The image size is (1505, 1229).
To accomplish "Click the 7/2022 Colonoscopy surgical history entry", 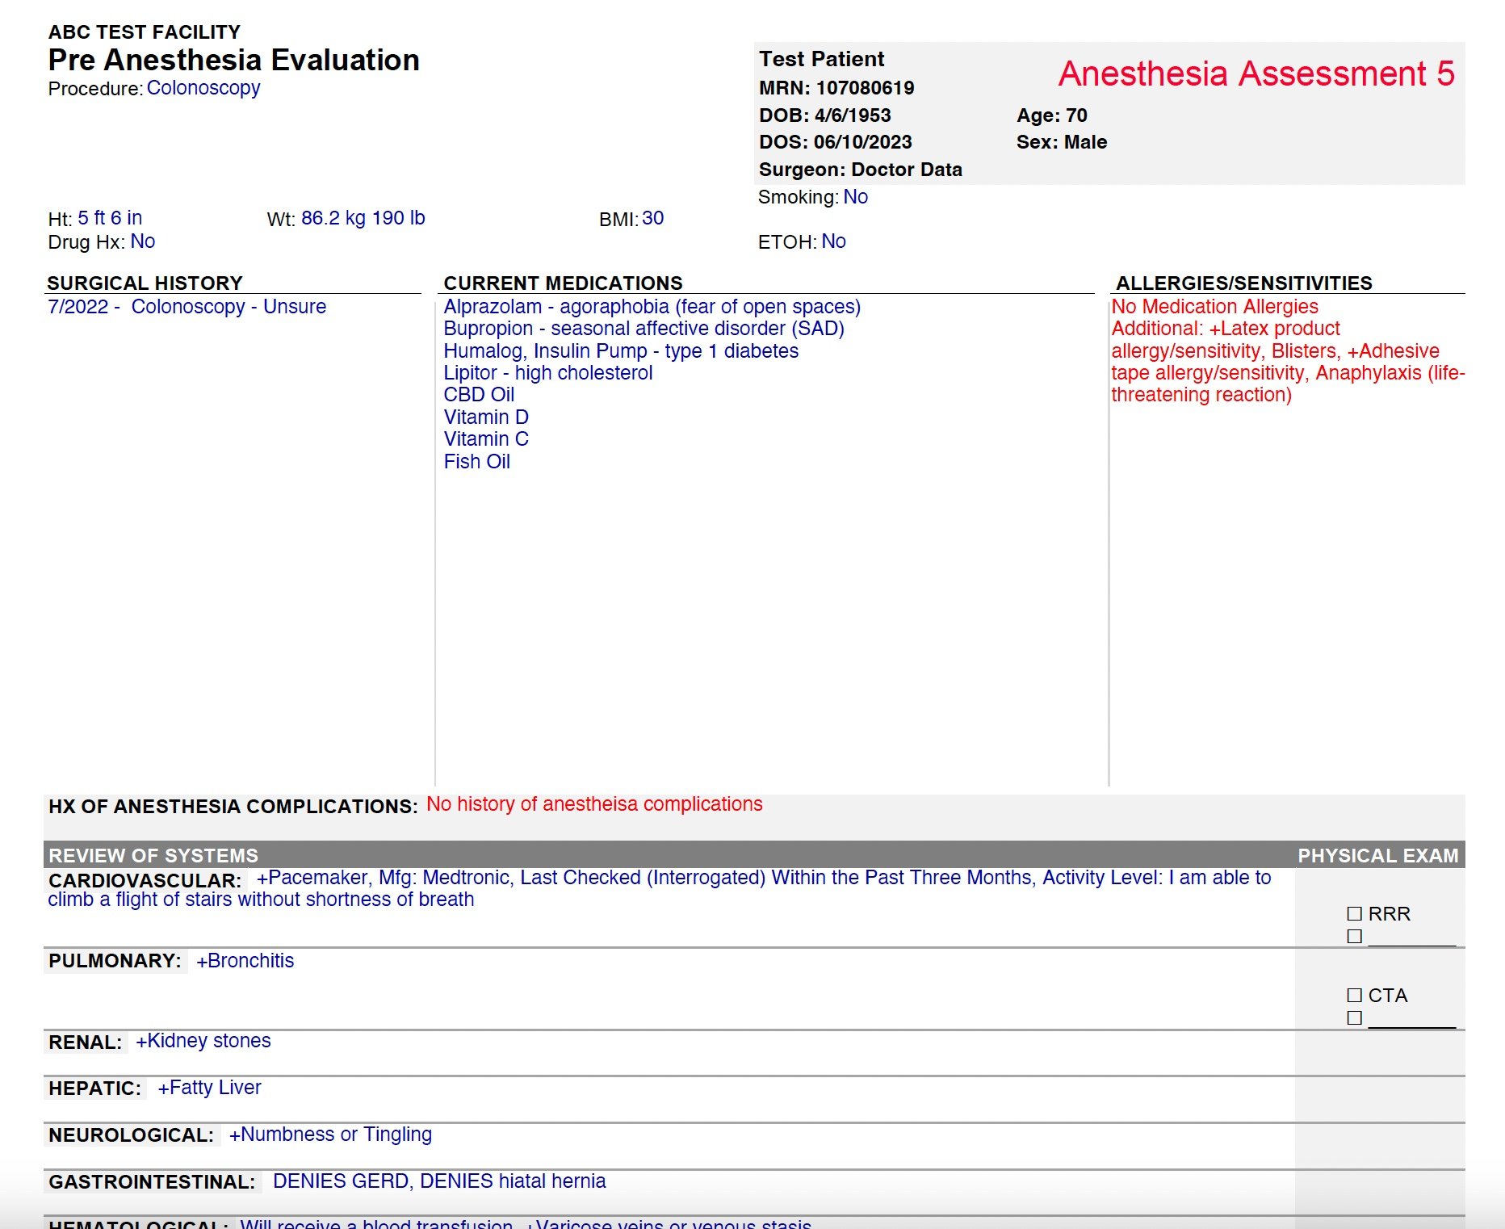I will pos(187,307).
